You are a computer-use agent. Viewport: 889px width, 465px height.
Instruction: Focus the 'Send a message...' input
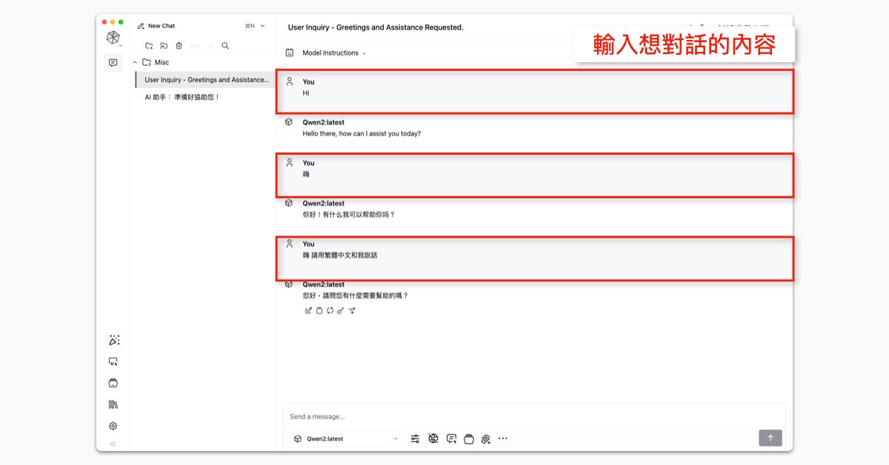pyautogui.click(x=533, y=417)
